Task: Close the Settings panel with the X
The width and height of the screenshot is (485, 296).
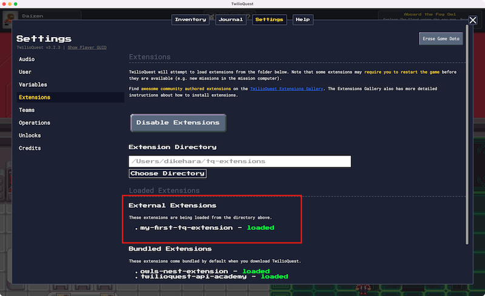Action: tap(473, 20)
